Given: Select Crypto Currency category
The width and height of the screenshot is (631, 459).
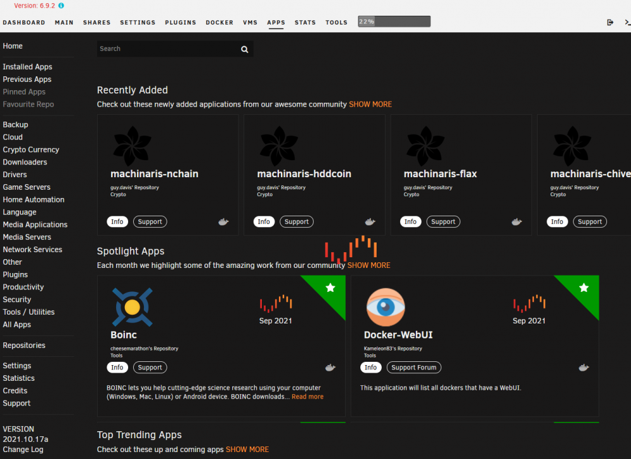Looking at the screenshot, I should (x=31, y=150).
